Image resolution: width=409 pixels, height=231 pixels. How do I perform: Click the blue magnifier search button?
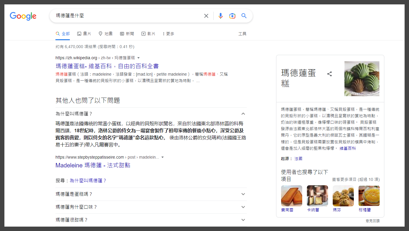pos(244,16)
